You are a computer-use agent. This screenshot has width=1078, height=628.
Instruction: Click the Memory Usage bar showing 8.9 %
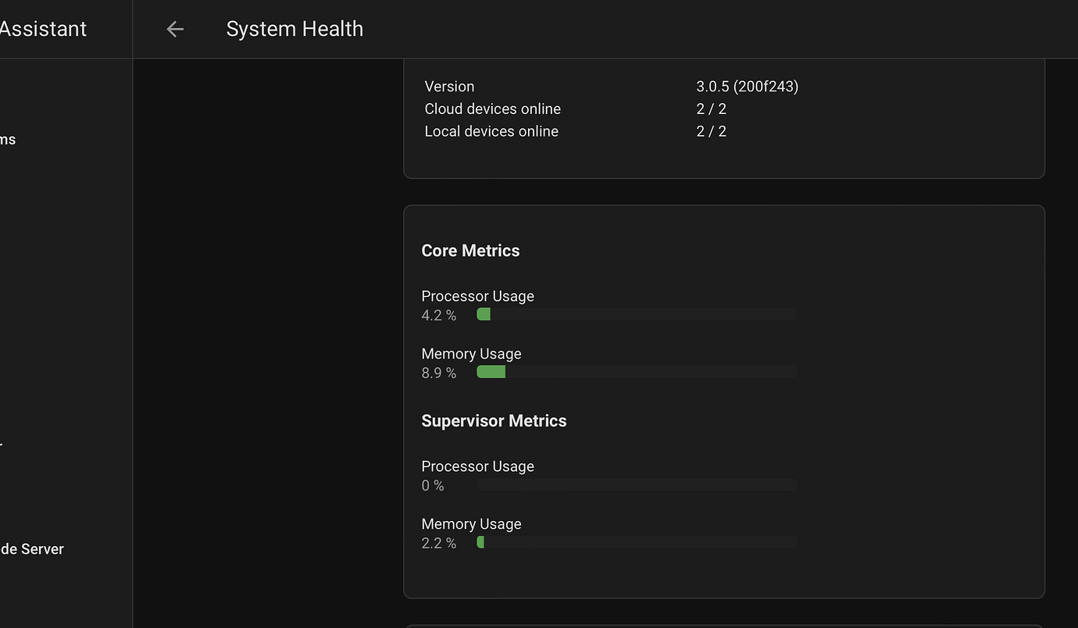(636, 372)
